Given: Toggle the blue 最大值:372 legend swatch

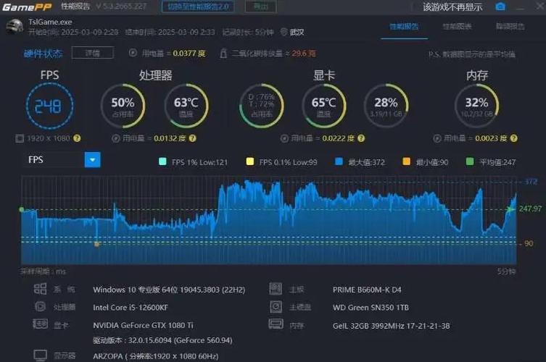Looking at the screenshot, I should click(x=339, y=161).
